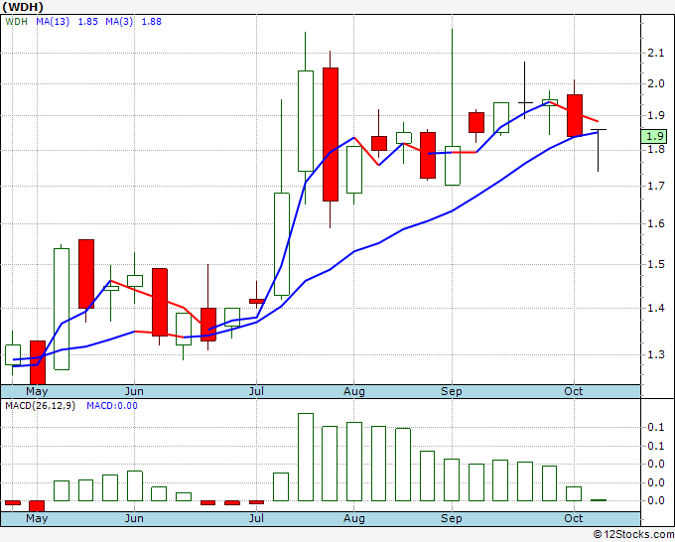
Task: Click the Aug label on price chart axis
Action: [353, 392]
